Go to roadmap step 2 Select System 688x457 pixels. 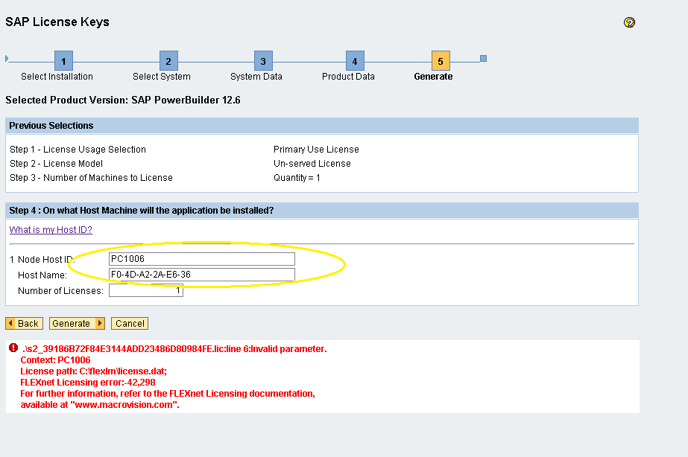pos(168,61)
